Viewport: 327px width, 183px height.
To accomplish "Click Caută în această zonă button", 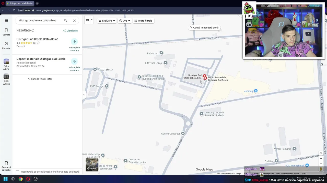I will point(204,28).
